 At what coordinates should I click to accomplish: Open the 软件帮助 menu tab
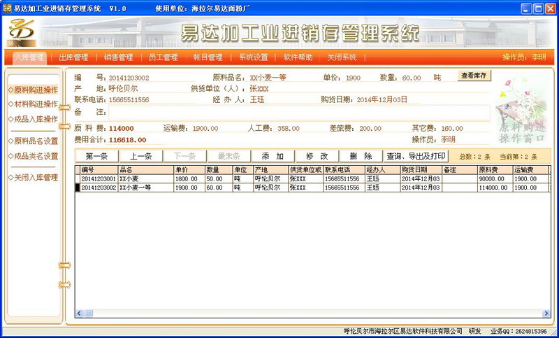[x=298, y=57]
